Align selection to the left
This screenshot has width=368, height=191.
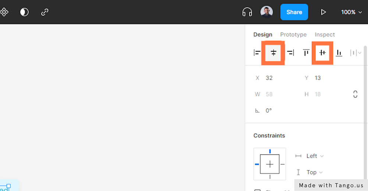coord(257,53)
